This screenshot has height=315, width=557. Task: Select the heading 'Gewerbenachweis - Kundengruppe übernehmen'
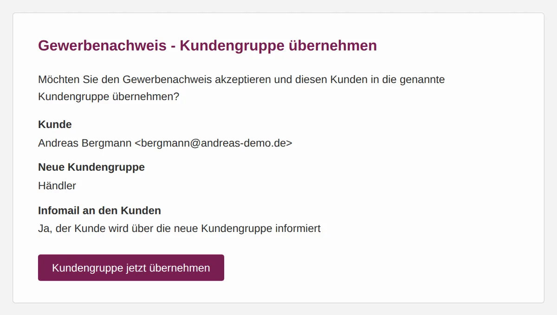[x=207, y=45]
